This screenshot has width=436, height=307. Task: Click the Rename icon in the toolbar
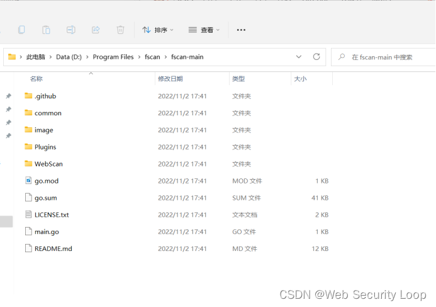pyautogui.click(x=71, y=30)
